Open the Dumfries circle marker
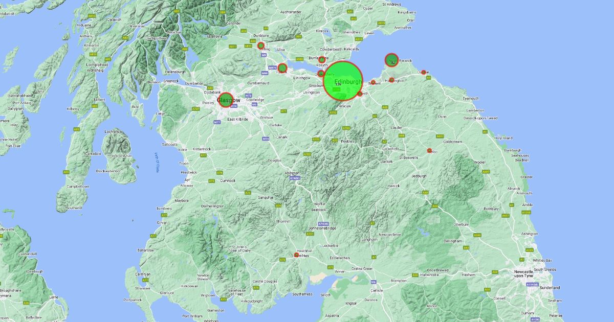This screenshot has width=614, height=322. pyautogui.click(x=296, y=255)
